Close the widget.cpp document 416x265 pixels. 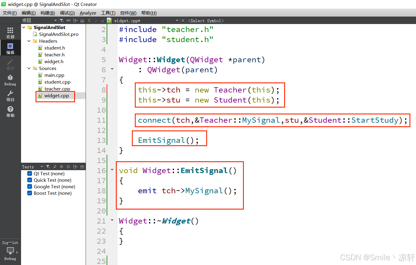[x=183, y=20]
